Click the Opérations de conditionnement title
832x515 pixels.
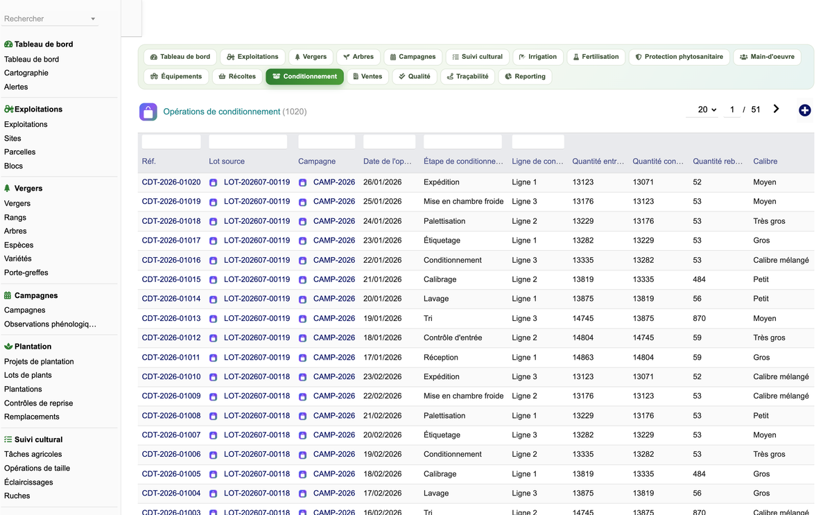point(222,112)
